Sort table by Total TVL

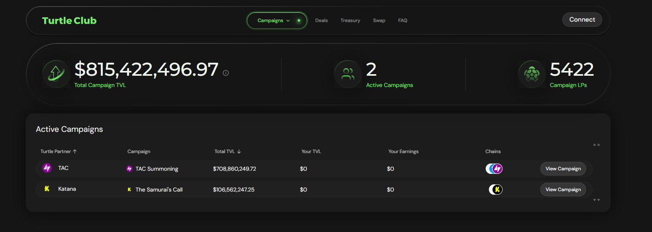(x=227, y=151)
